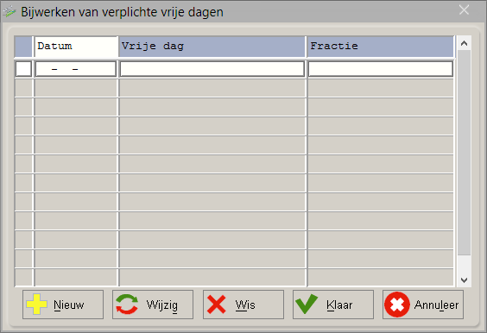Click the red X icon for Wis

click(x=217, y=305)
